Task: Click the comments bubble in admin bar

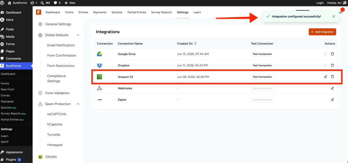Action: point(57,3)
